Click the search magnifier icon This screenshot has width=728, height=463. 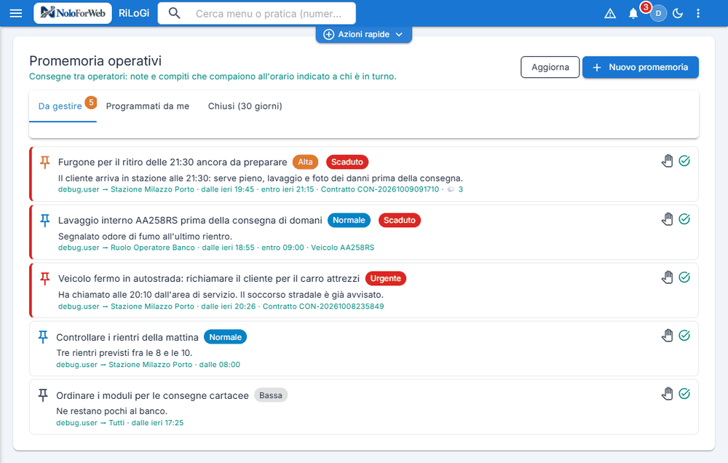pos(174,13)
